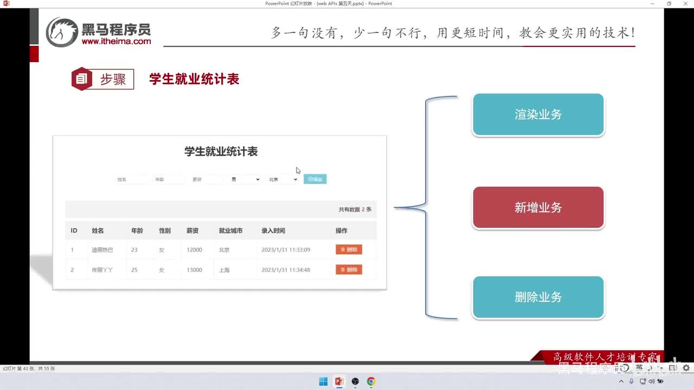Click the salary cell 12000
Viewport: 694px width, 390px height.
[194, 250]
